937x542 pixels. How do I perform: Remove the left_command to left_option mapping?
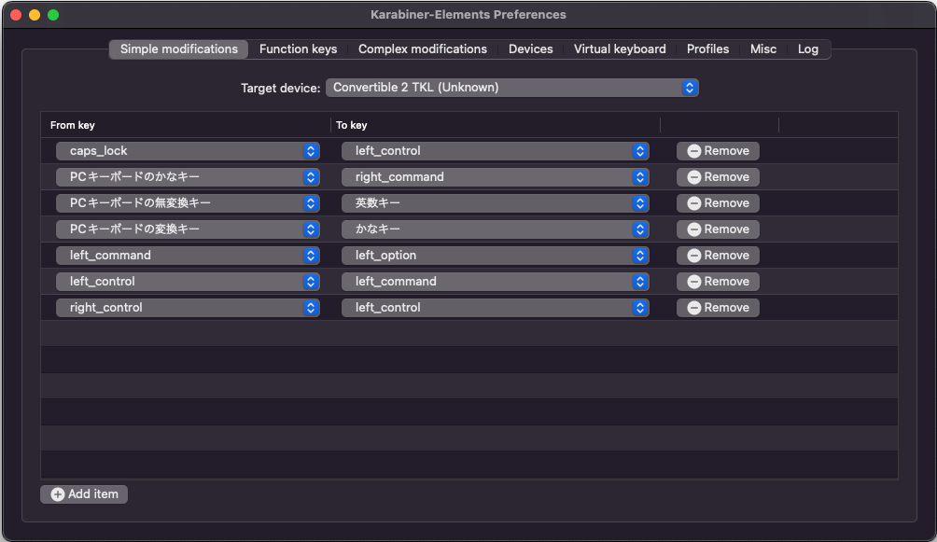(x=718, y=256)
